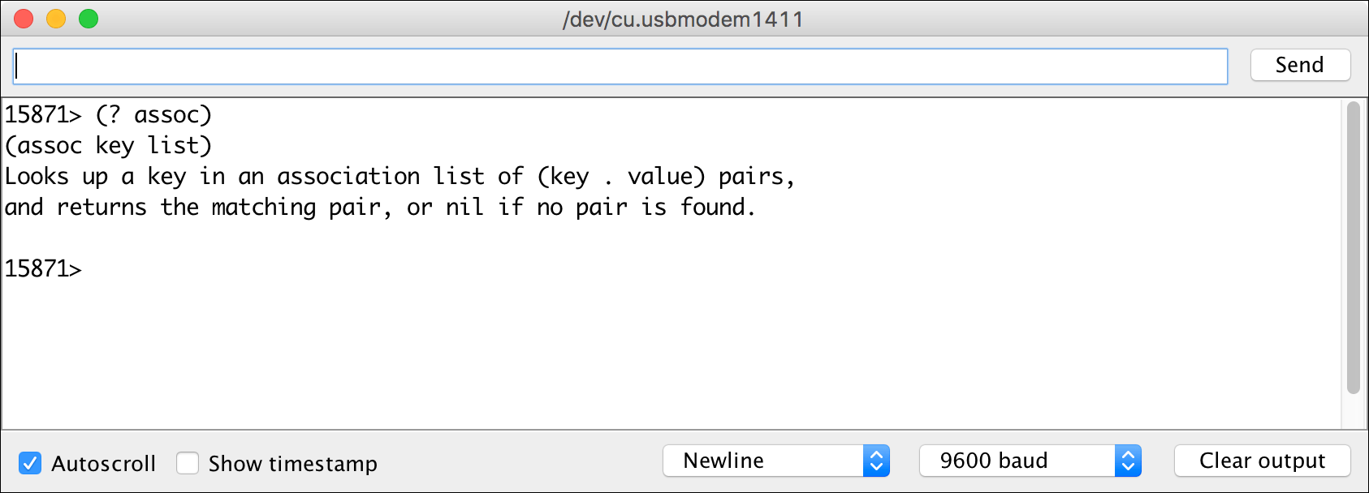The width and height of the screenshot is (1369, 493).
Task: Click the chevron icon on the Newline selector
Action: (879, 460)
